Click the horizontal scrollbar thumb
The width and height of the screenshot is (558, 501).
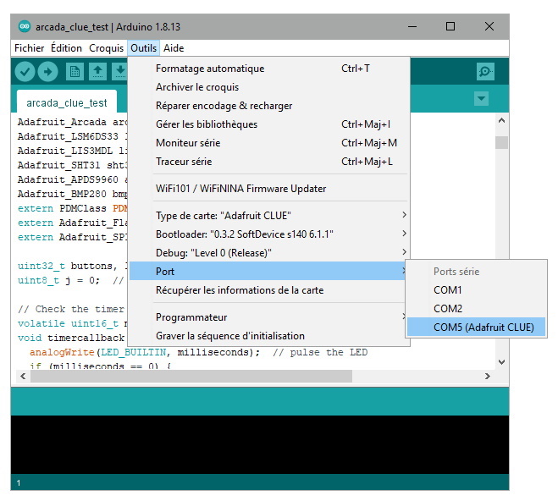click(191, 377)
